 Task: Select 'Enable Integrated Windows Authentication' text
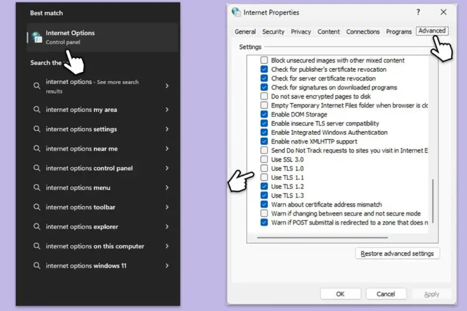[x=329, y=132]
